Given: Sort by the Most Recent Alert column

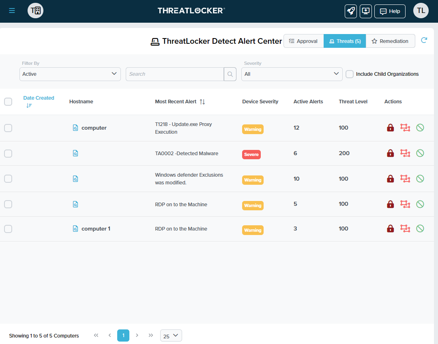Looking at the screenshot, I should (202, 102).
